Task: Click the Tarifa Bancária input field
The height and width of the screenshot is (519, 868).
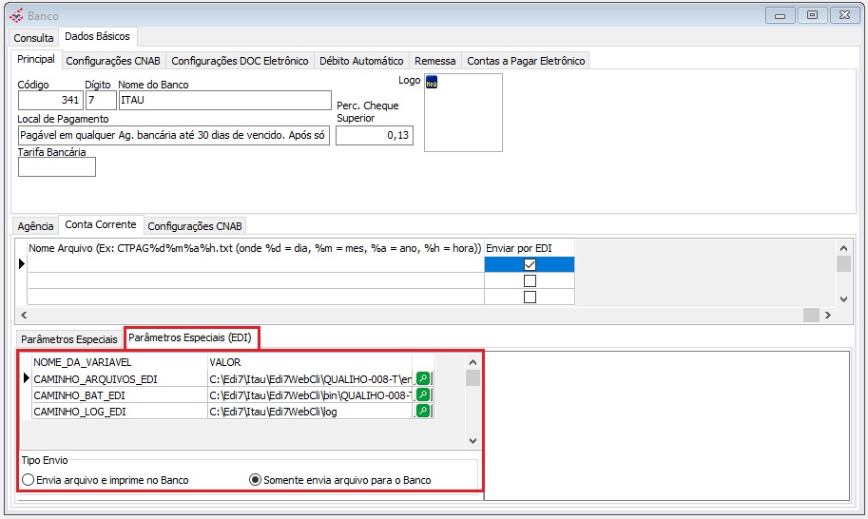Action: 57,167
